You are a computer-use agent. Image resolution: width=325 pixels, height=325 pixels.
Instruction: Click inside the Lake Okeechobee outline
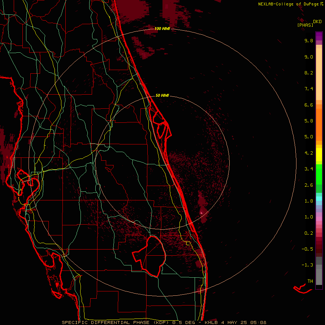point(153,256)
